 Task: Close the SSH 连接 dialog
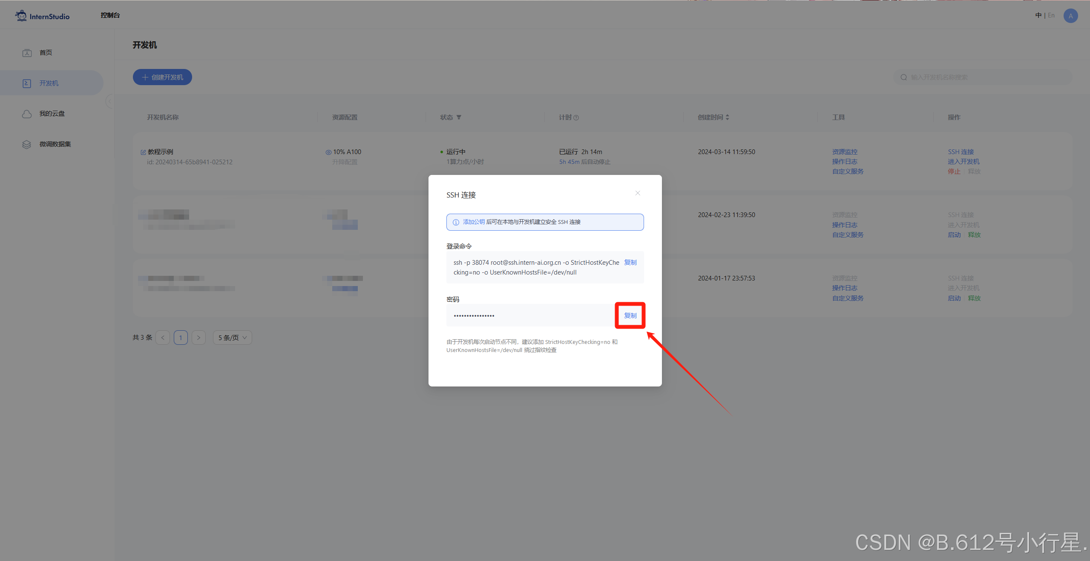tap(638, 193)
